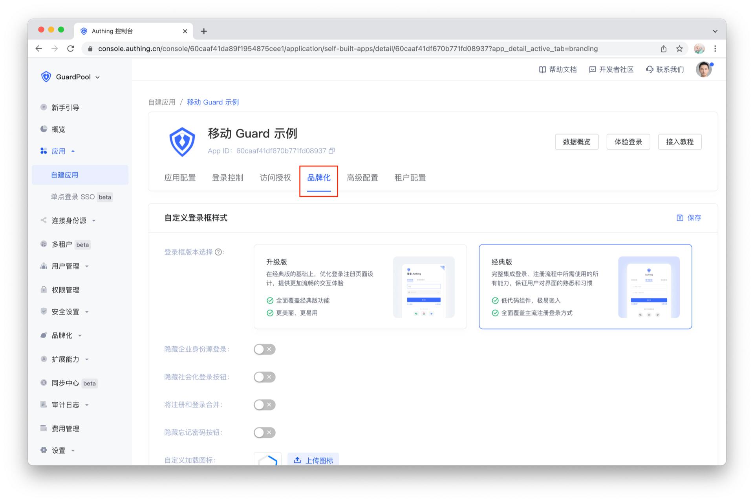This screenshot has height=502, width=754.
Task: Select the 升级版 login box version card
Action: tap(360, 287)
